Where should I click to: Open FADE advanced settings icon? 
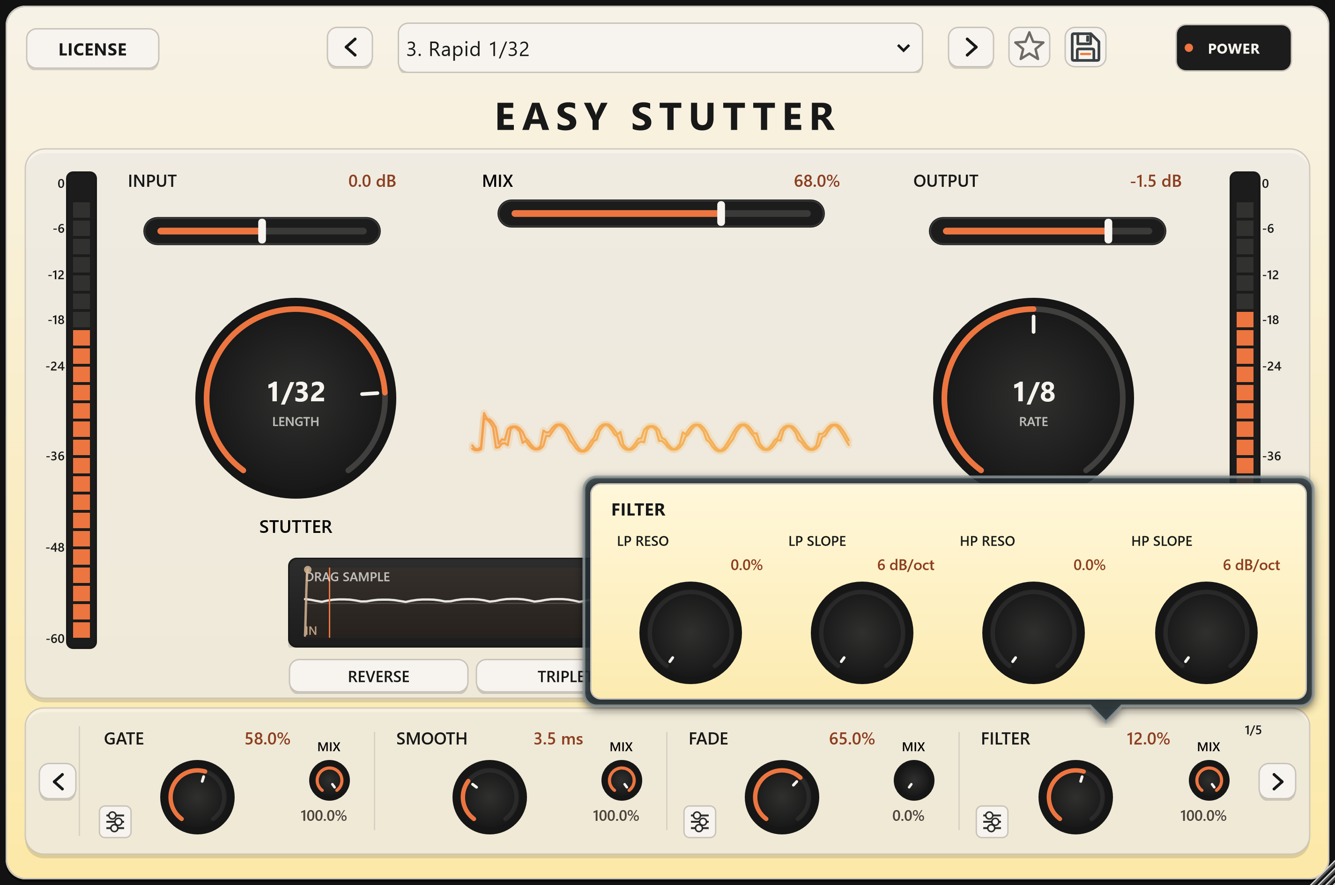[x=700, y=822]
